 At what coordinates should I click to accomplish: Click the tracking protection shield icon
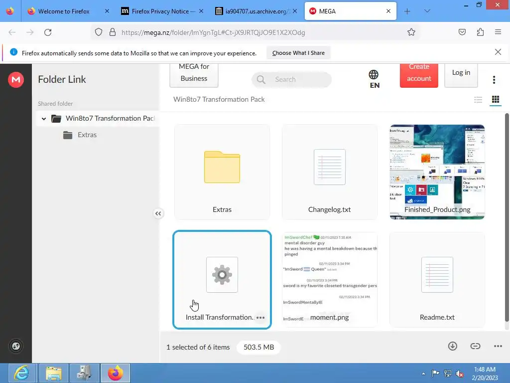[x=99, y=32]
